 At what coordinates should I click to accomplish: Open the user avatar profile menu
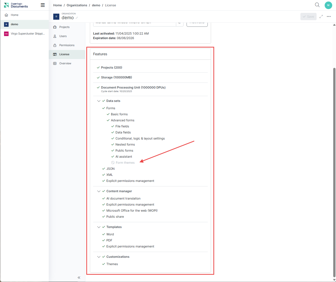pyautogui.click(x=328, y=5)
